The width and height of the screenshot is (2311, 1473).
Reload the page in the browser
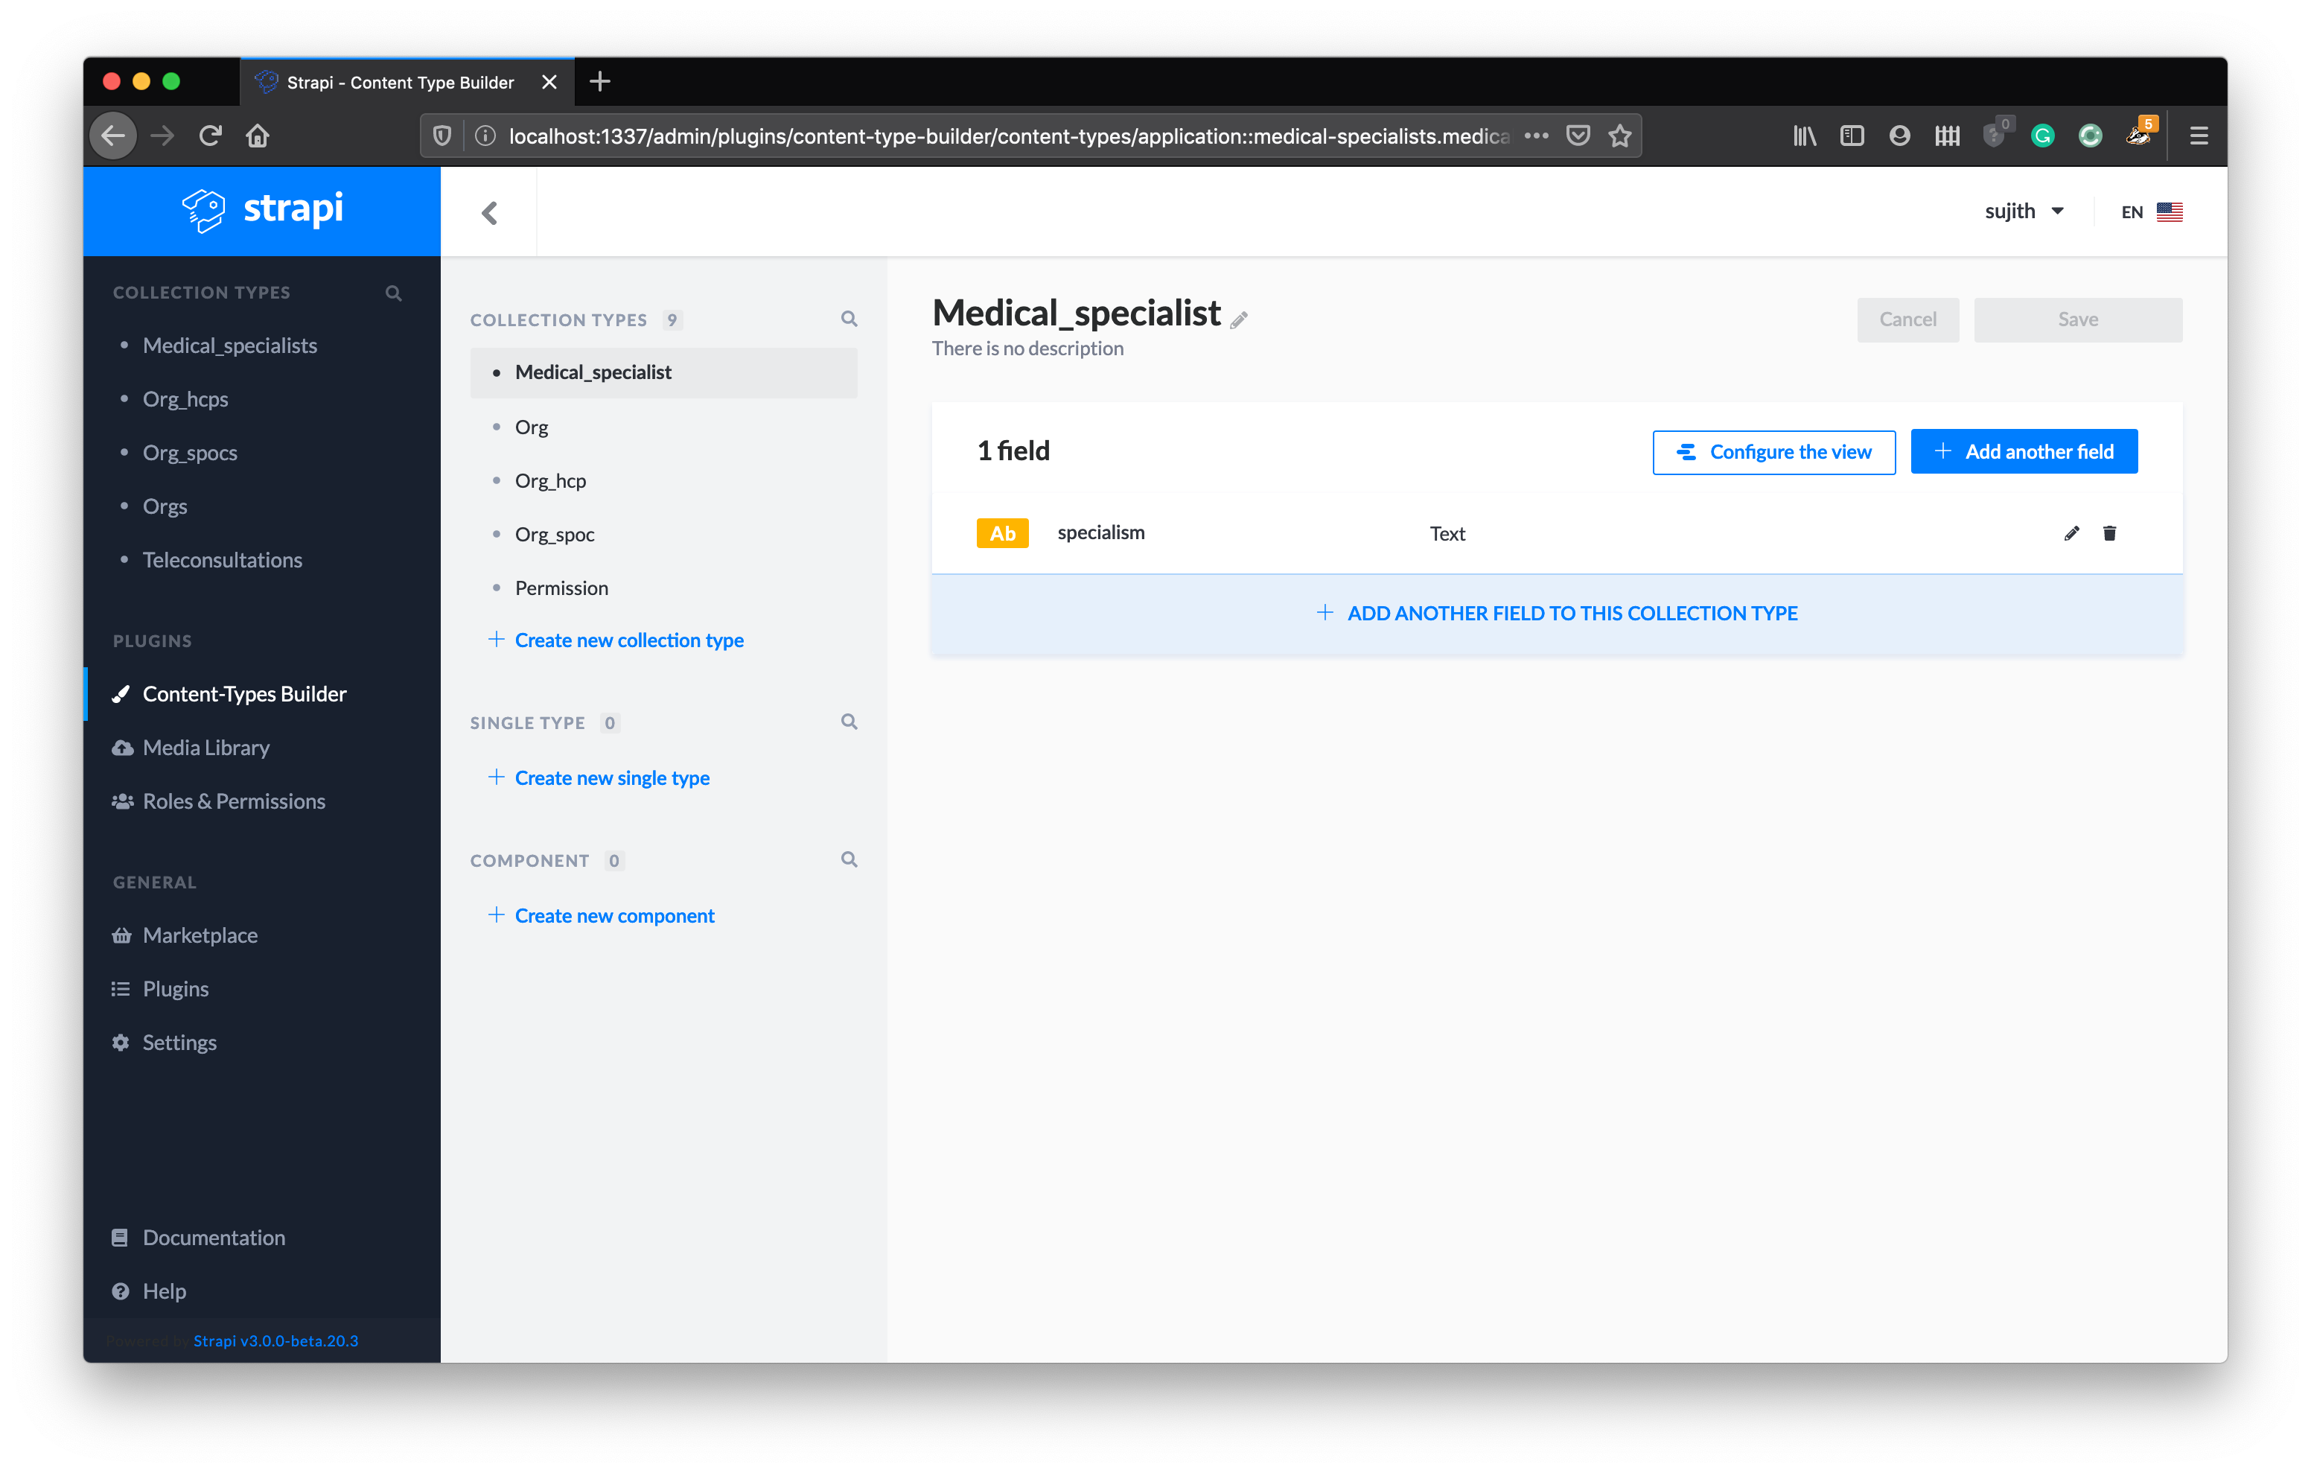[x=210, y=136]
